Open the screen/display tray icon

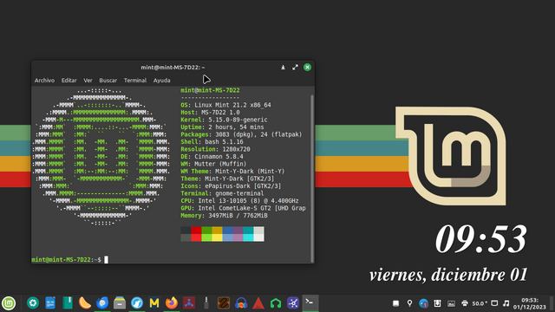(494, 303)
